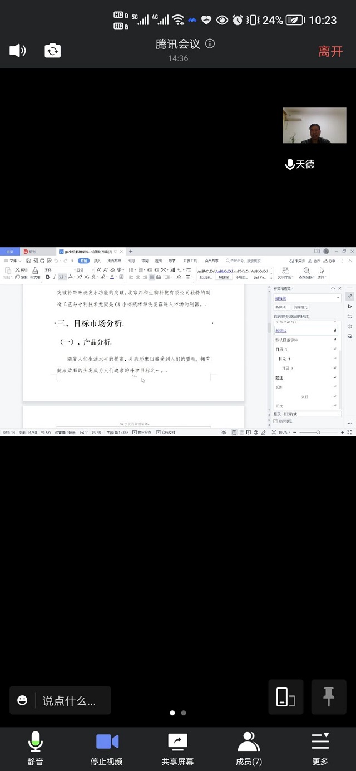Screen dimensions: 356x771
Task: Tap 共享屏幕 share screen
Action: point(178,749)
